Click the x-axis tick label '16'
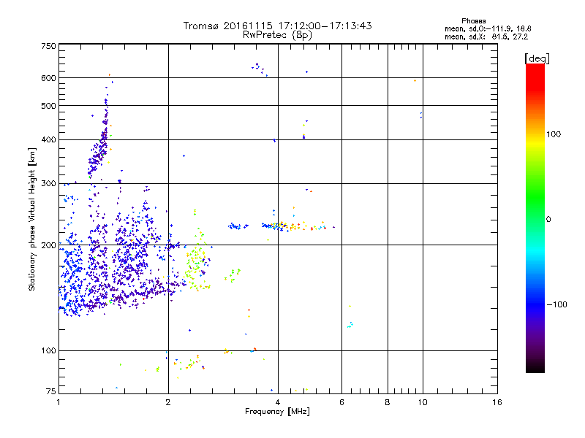Screen dimensions: 585x438 click(x=497, y=402)
